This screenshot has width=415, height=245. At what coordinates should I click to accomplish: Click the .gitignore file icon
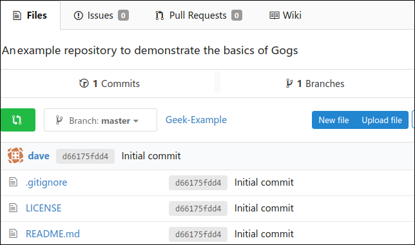click(x=14, y=182)
